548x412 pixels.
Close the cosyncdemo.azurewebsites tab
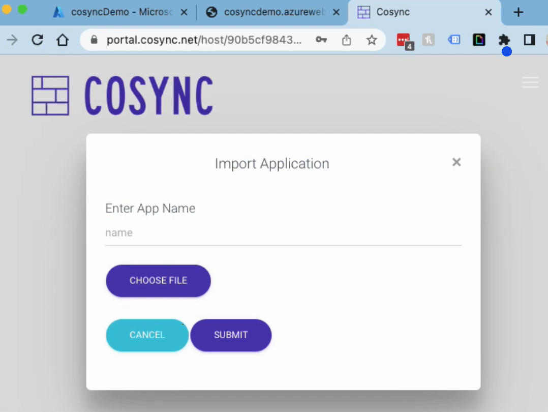(x=336, y=12)
